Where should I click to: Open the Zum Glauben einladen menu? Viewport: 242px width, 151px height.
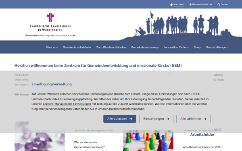111,47
